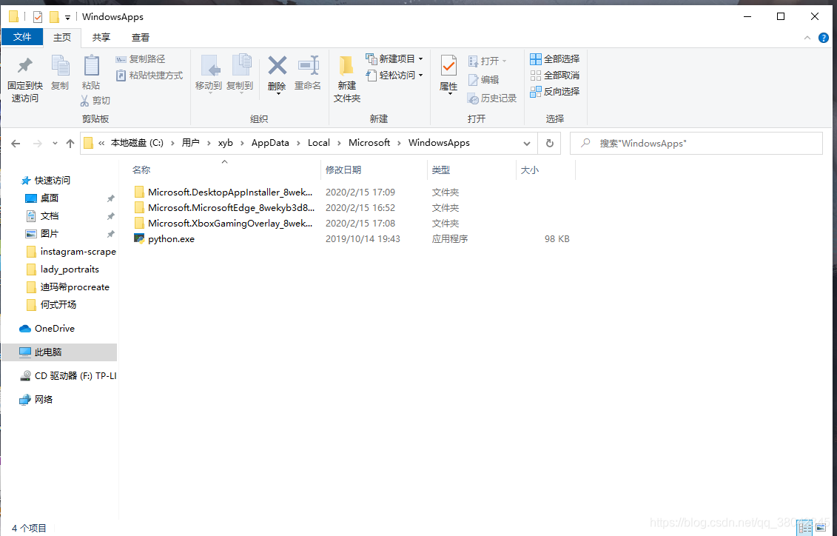Click the Forward navigation arrow
Image resolution: width=837 pixels, height=536 pixels.
[x=37, y=143]
